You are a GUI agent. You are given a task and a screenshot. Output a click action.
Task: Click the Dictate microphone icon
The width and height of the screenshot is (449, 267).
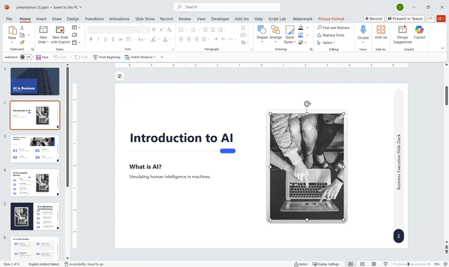pos(363,30)
